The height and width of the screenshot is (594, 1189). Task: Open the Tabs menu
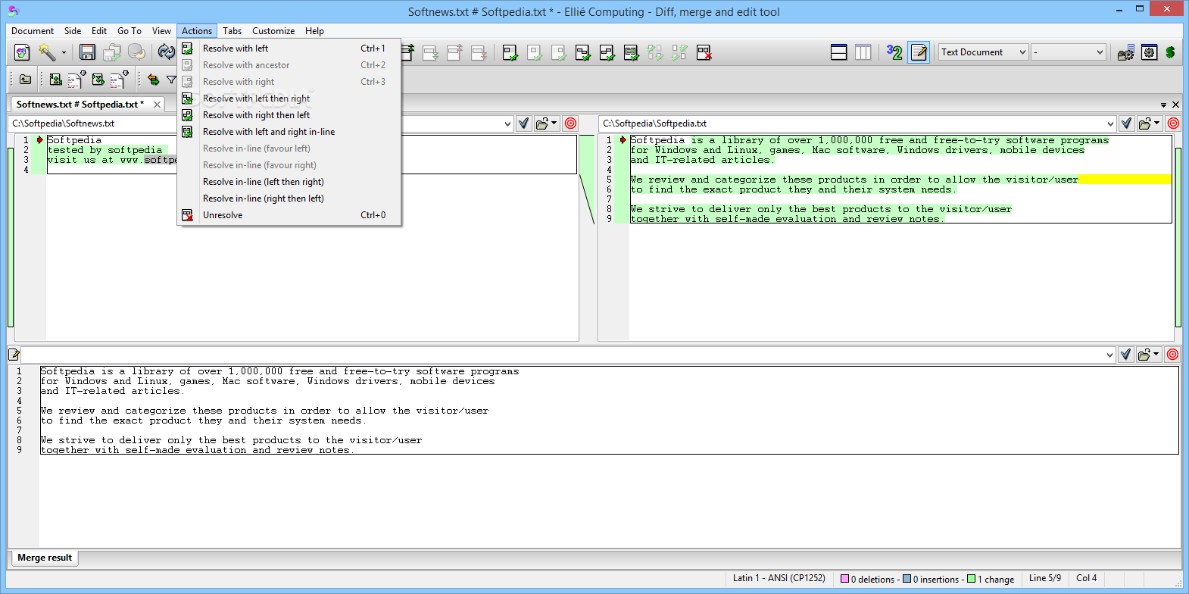coord(232,31)
